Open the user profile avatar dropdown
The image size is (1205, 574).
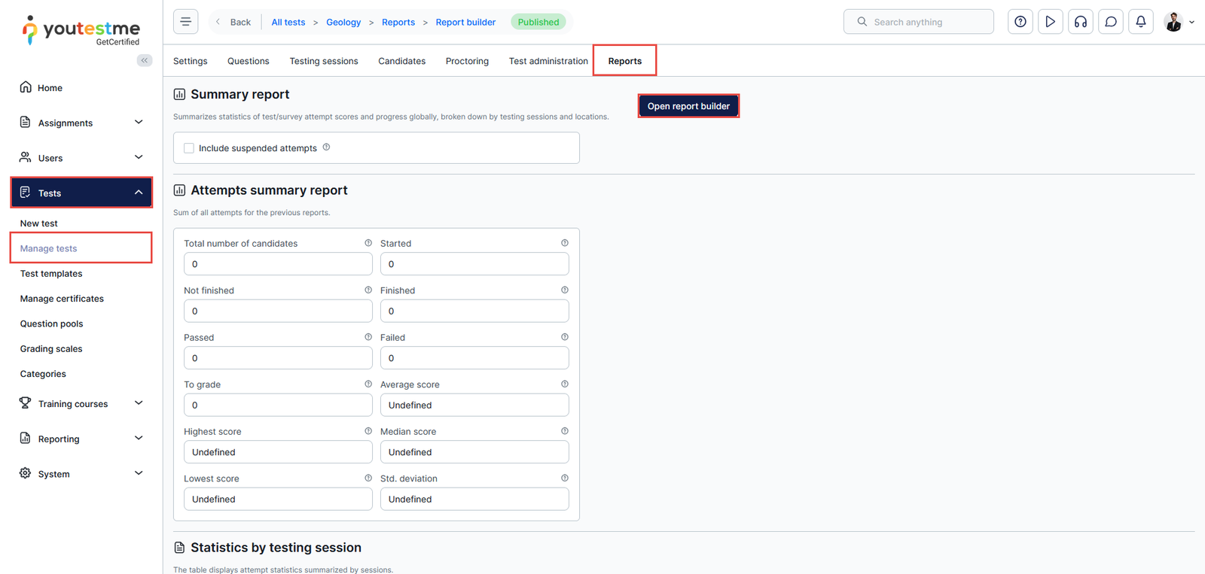pyautogui.click(x=1179, y=22)
